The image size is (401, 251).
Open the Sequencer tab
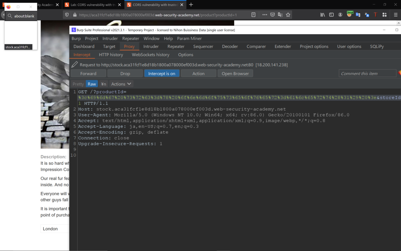tap(203, 47)
